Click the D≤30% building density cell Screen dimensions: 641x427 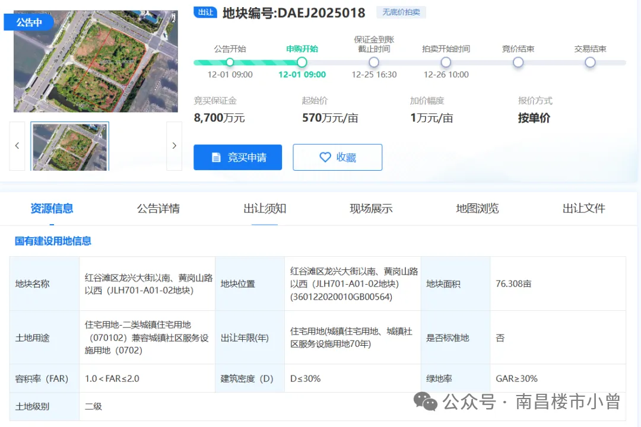click(353, 378)
